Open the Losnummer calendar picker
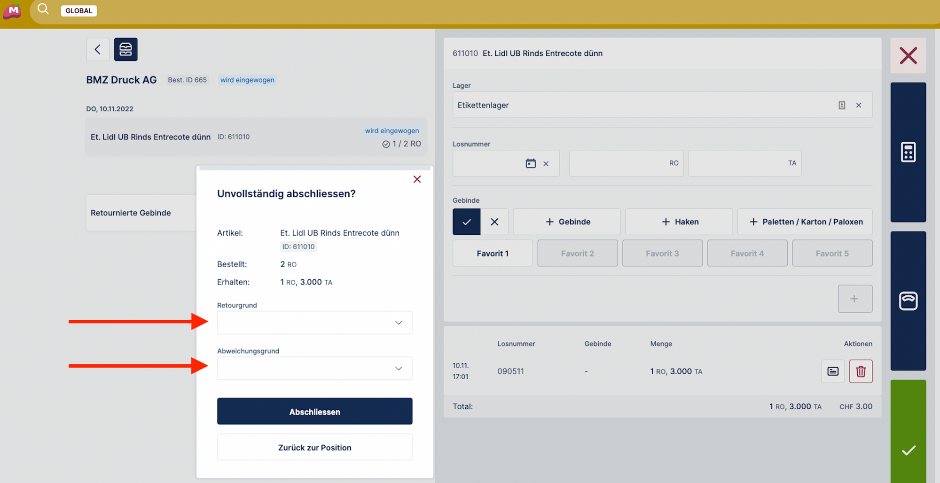 tap(531, 163)
